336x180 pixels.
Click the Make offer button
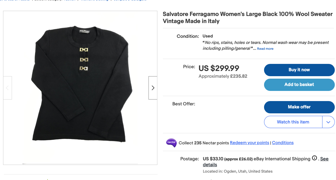(x=299, y=107)
